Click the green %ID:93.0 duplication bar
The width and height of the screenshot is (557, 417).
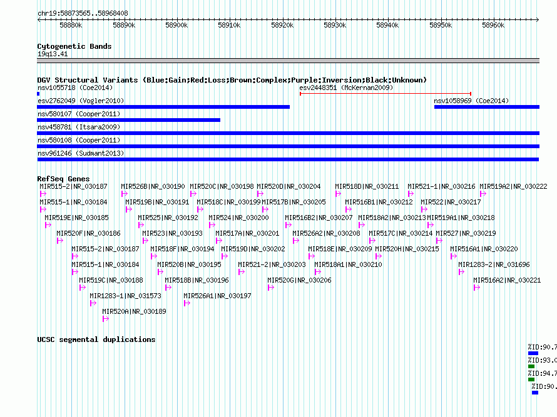531,366
